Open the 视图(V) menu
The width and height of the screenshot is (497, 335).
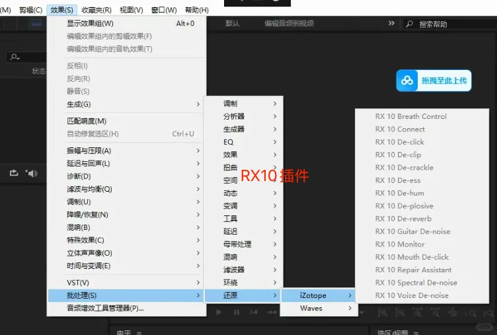pyautogui.click(x=132, y=10)
